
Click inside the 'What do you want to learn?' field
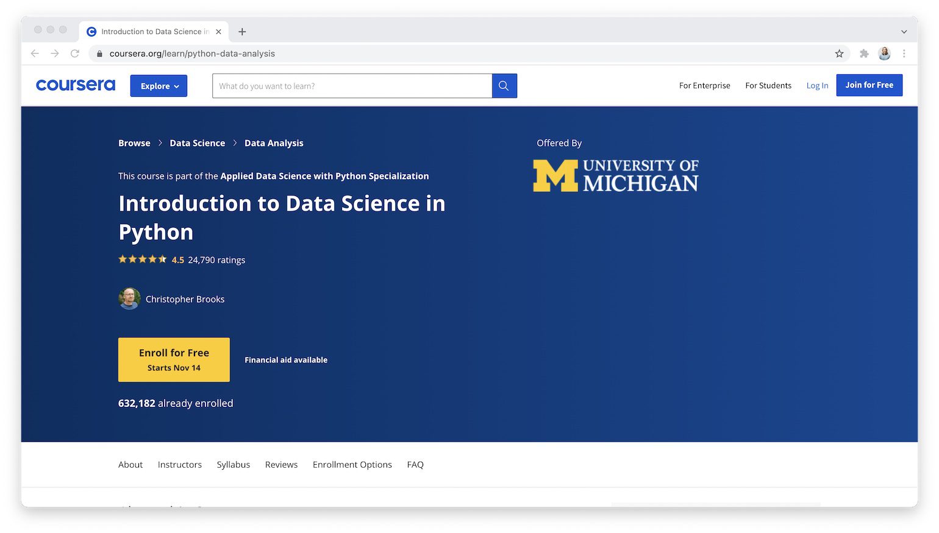point(351,85)
